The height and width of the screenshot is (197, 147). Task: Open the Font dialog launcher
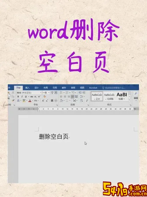click(x=57, y=105)
